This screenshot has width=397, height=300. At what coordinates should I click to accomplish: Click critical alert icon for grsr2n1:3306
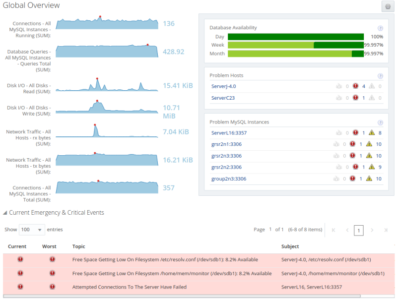pos(352,144)
